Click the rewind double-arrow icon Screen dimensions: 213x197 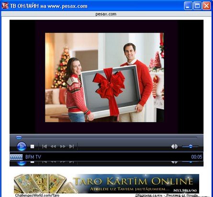click(x=53, y=146)
